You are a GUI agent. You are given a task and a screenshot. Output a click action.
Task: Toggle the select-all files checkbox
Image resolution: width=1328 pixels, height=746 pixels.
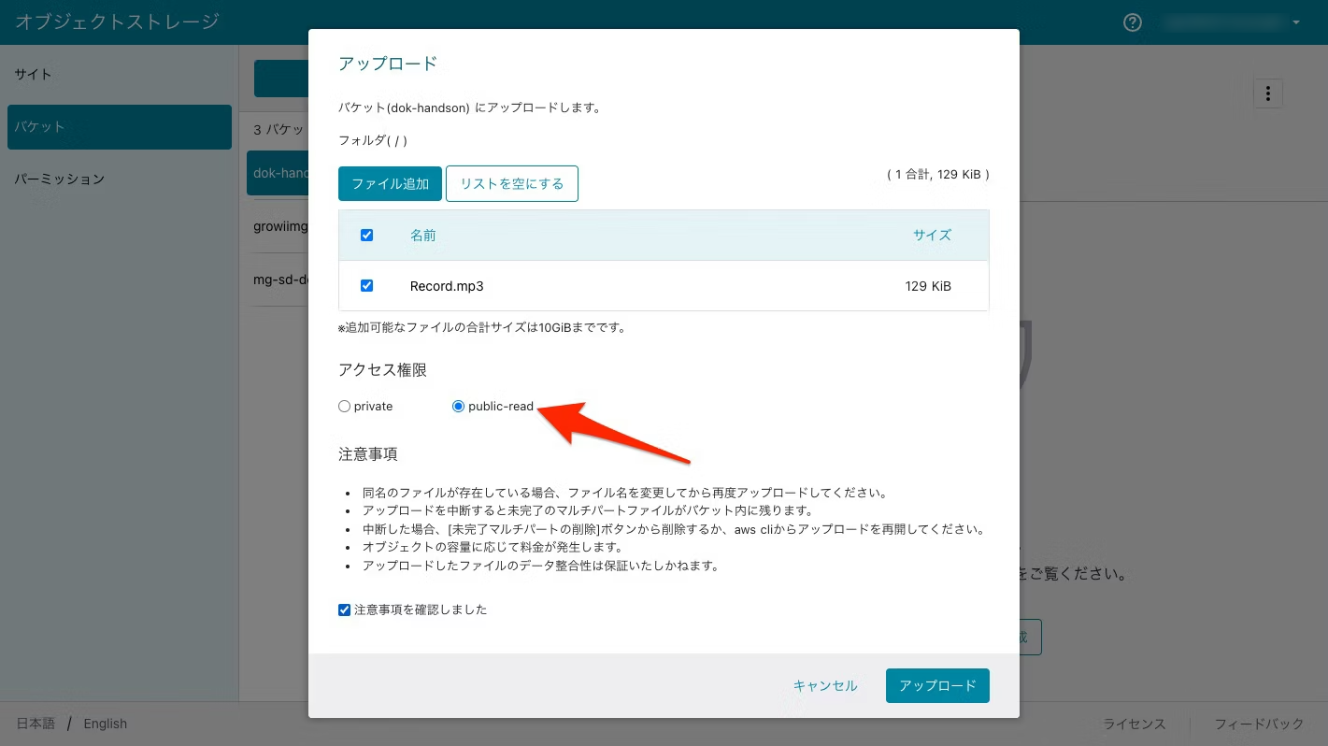pos(366,236)
